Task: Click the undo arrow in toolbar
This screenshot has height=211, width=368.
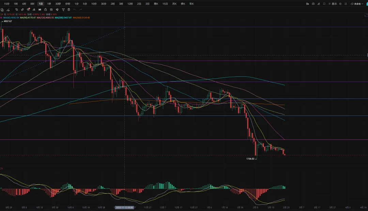Action: click(75, 10)
